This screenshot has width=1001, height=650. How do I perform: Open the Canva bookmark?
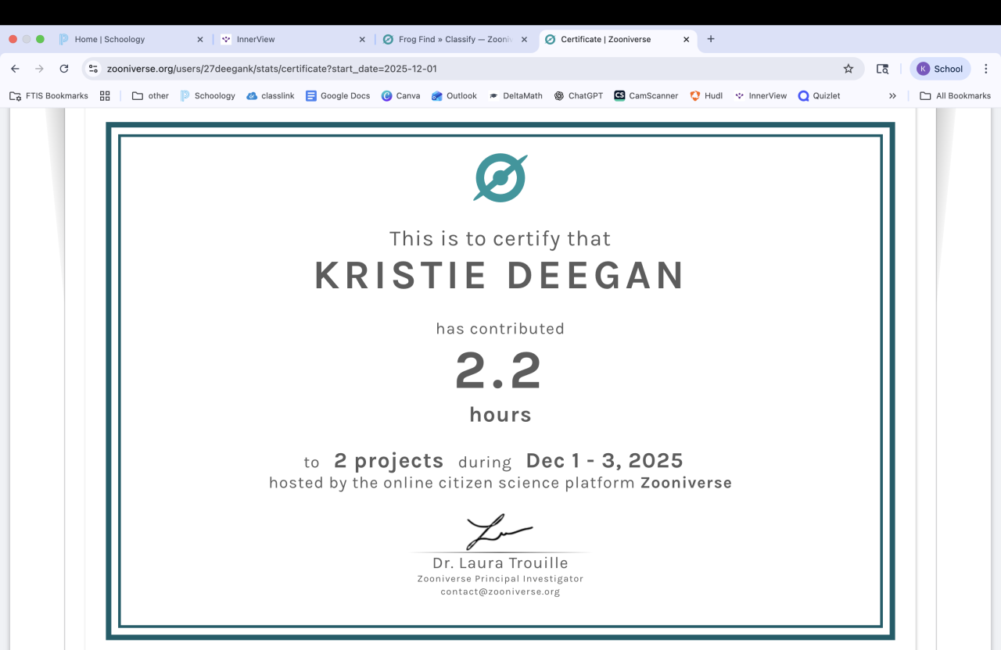coord(400,95)
